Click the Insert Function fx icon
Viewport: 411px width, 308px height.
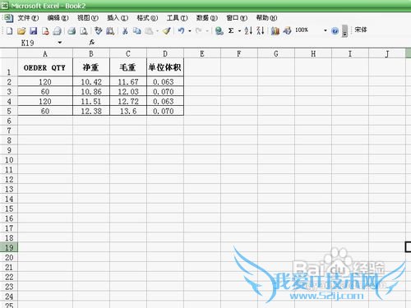click(92, 43)
